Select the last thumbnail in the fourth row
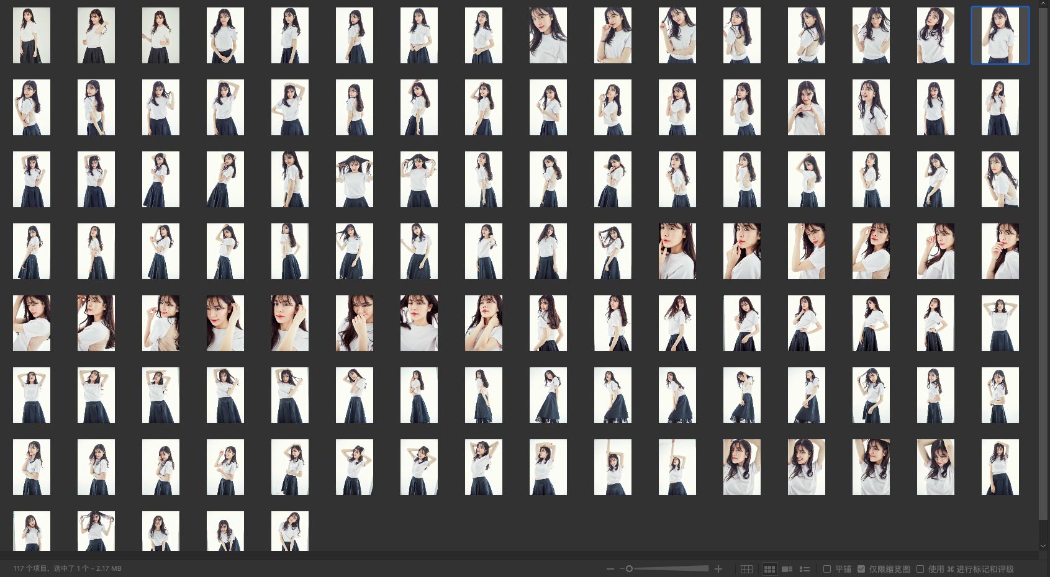The height and width of the screenshot is (577, 1050). coord(1000,251)
